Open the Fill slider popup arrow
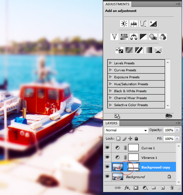The image size is (183, 195). (177, 139)
